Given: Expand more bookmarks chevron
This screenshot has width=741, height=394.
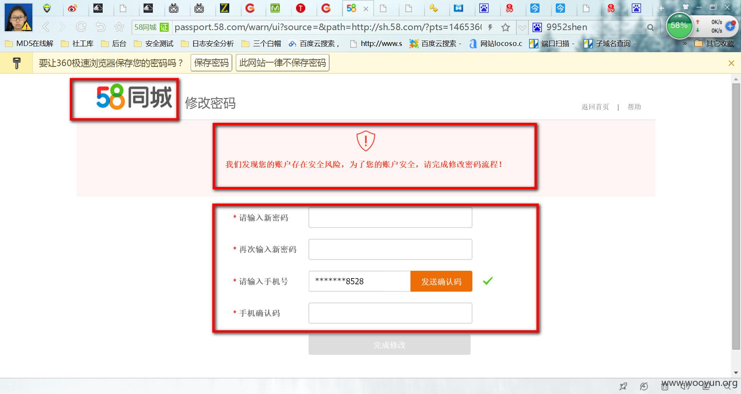Looking at the screenshot, I should point(685,44).
